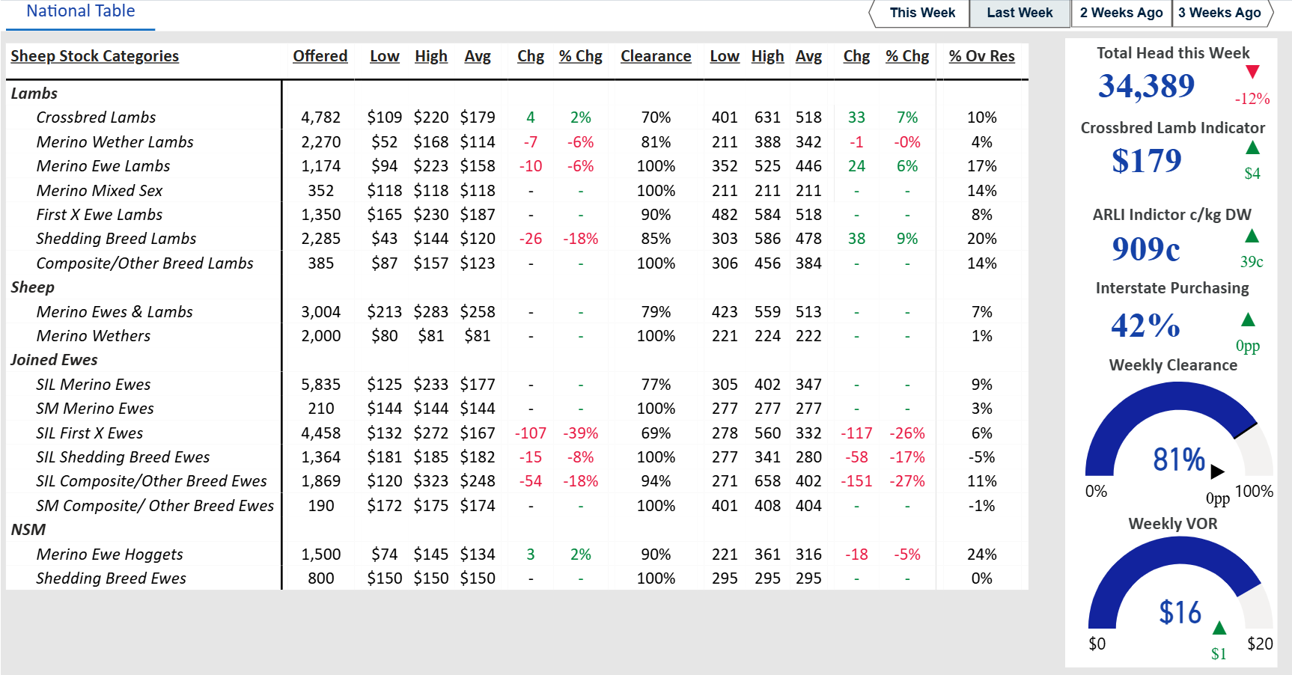Click green up arrow beside Crossbred Lamb Indicator
1292x675 pixels.
tap(1252, 148)
